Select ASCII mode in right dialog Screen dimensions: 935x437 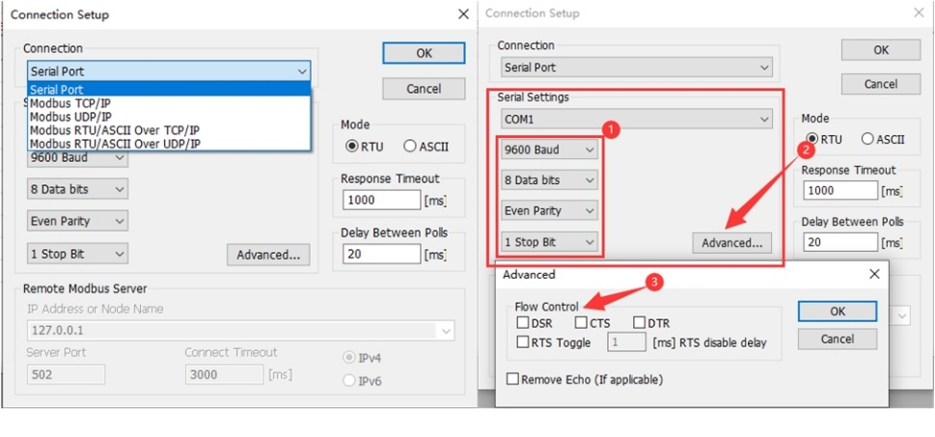pyautogui.click(x=867, y=139)
